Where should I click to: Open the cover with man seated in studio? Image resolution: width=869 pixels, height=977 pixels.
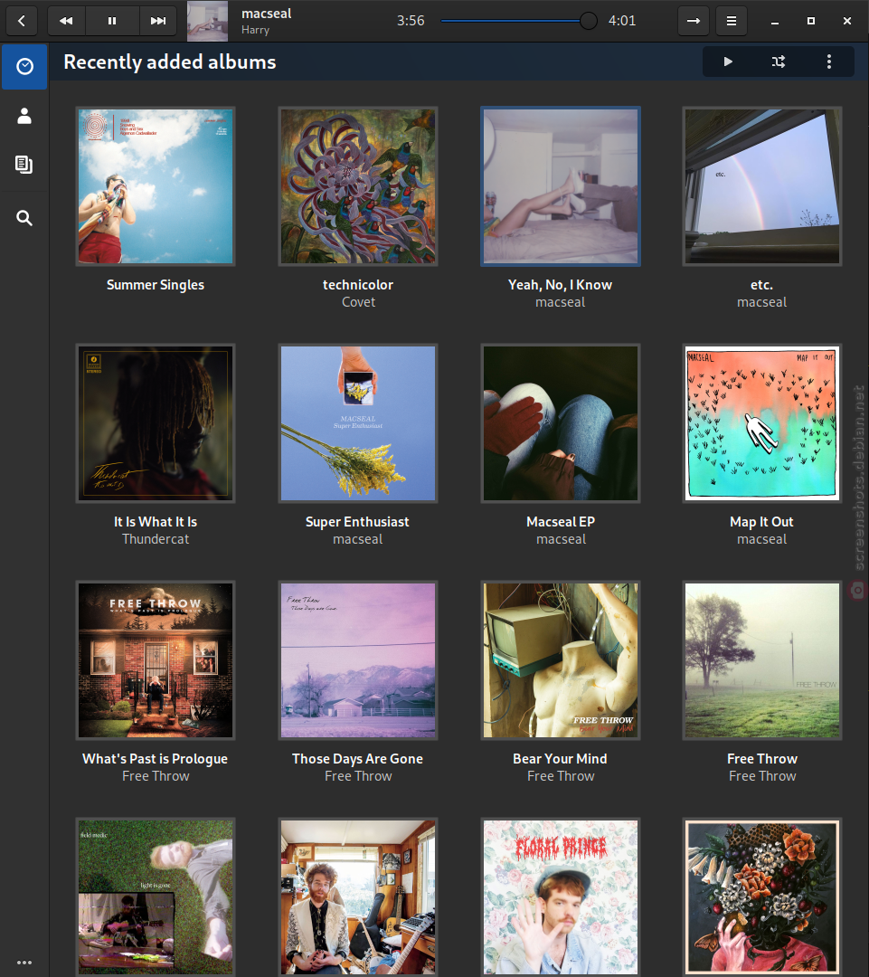point(358,897)
